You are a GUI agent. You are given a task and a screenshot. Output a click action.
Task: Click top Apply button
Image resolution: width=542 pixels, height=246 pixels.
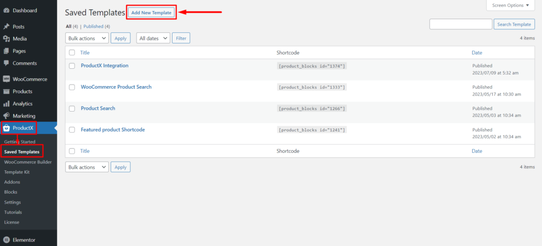[121, 38]
